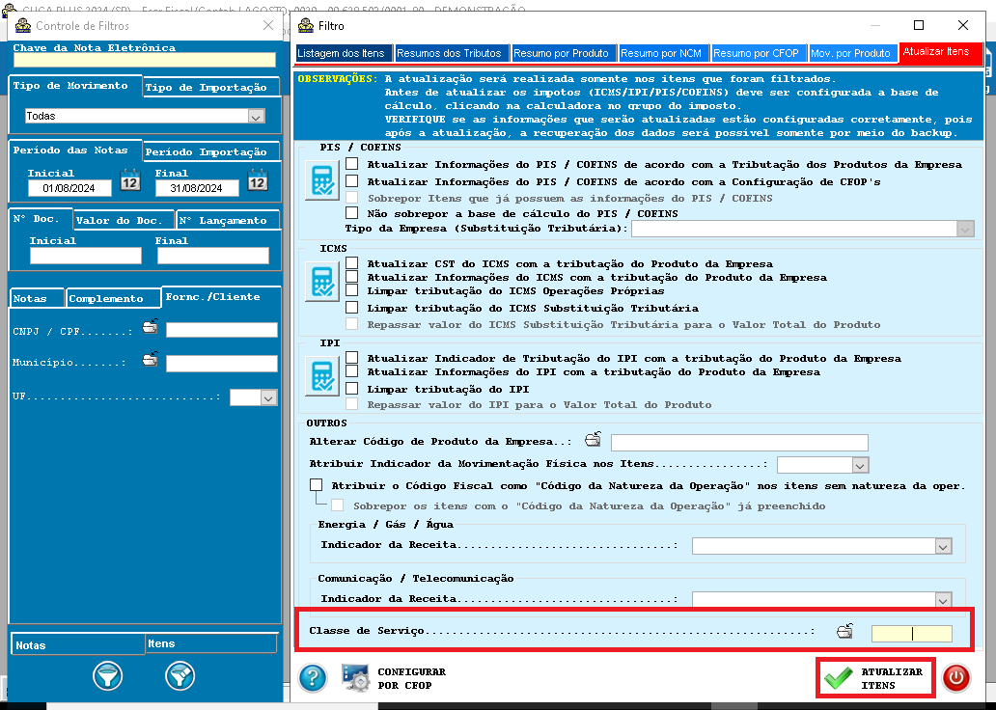This screenshot has width=996, height=710.
Task: Close the Controle de Filtros panel
Action: [x=268, y=25]
